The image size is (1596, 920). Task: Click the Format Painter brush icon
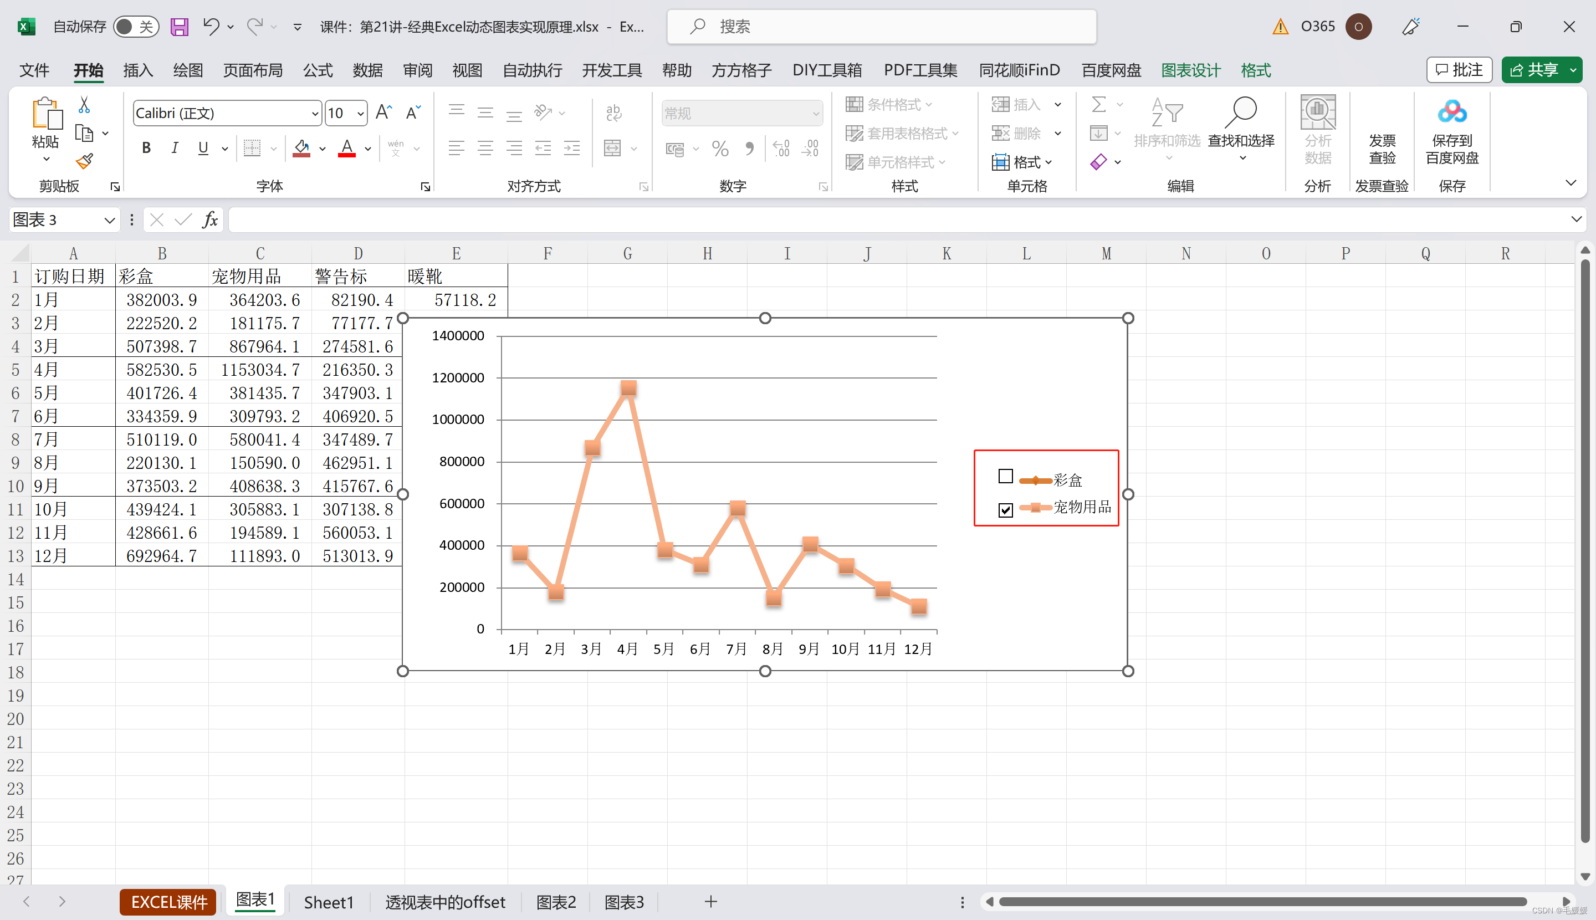(x=84, y=162)
